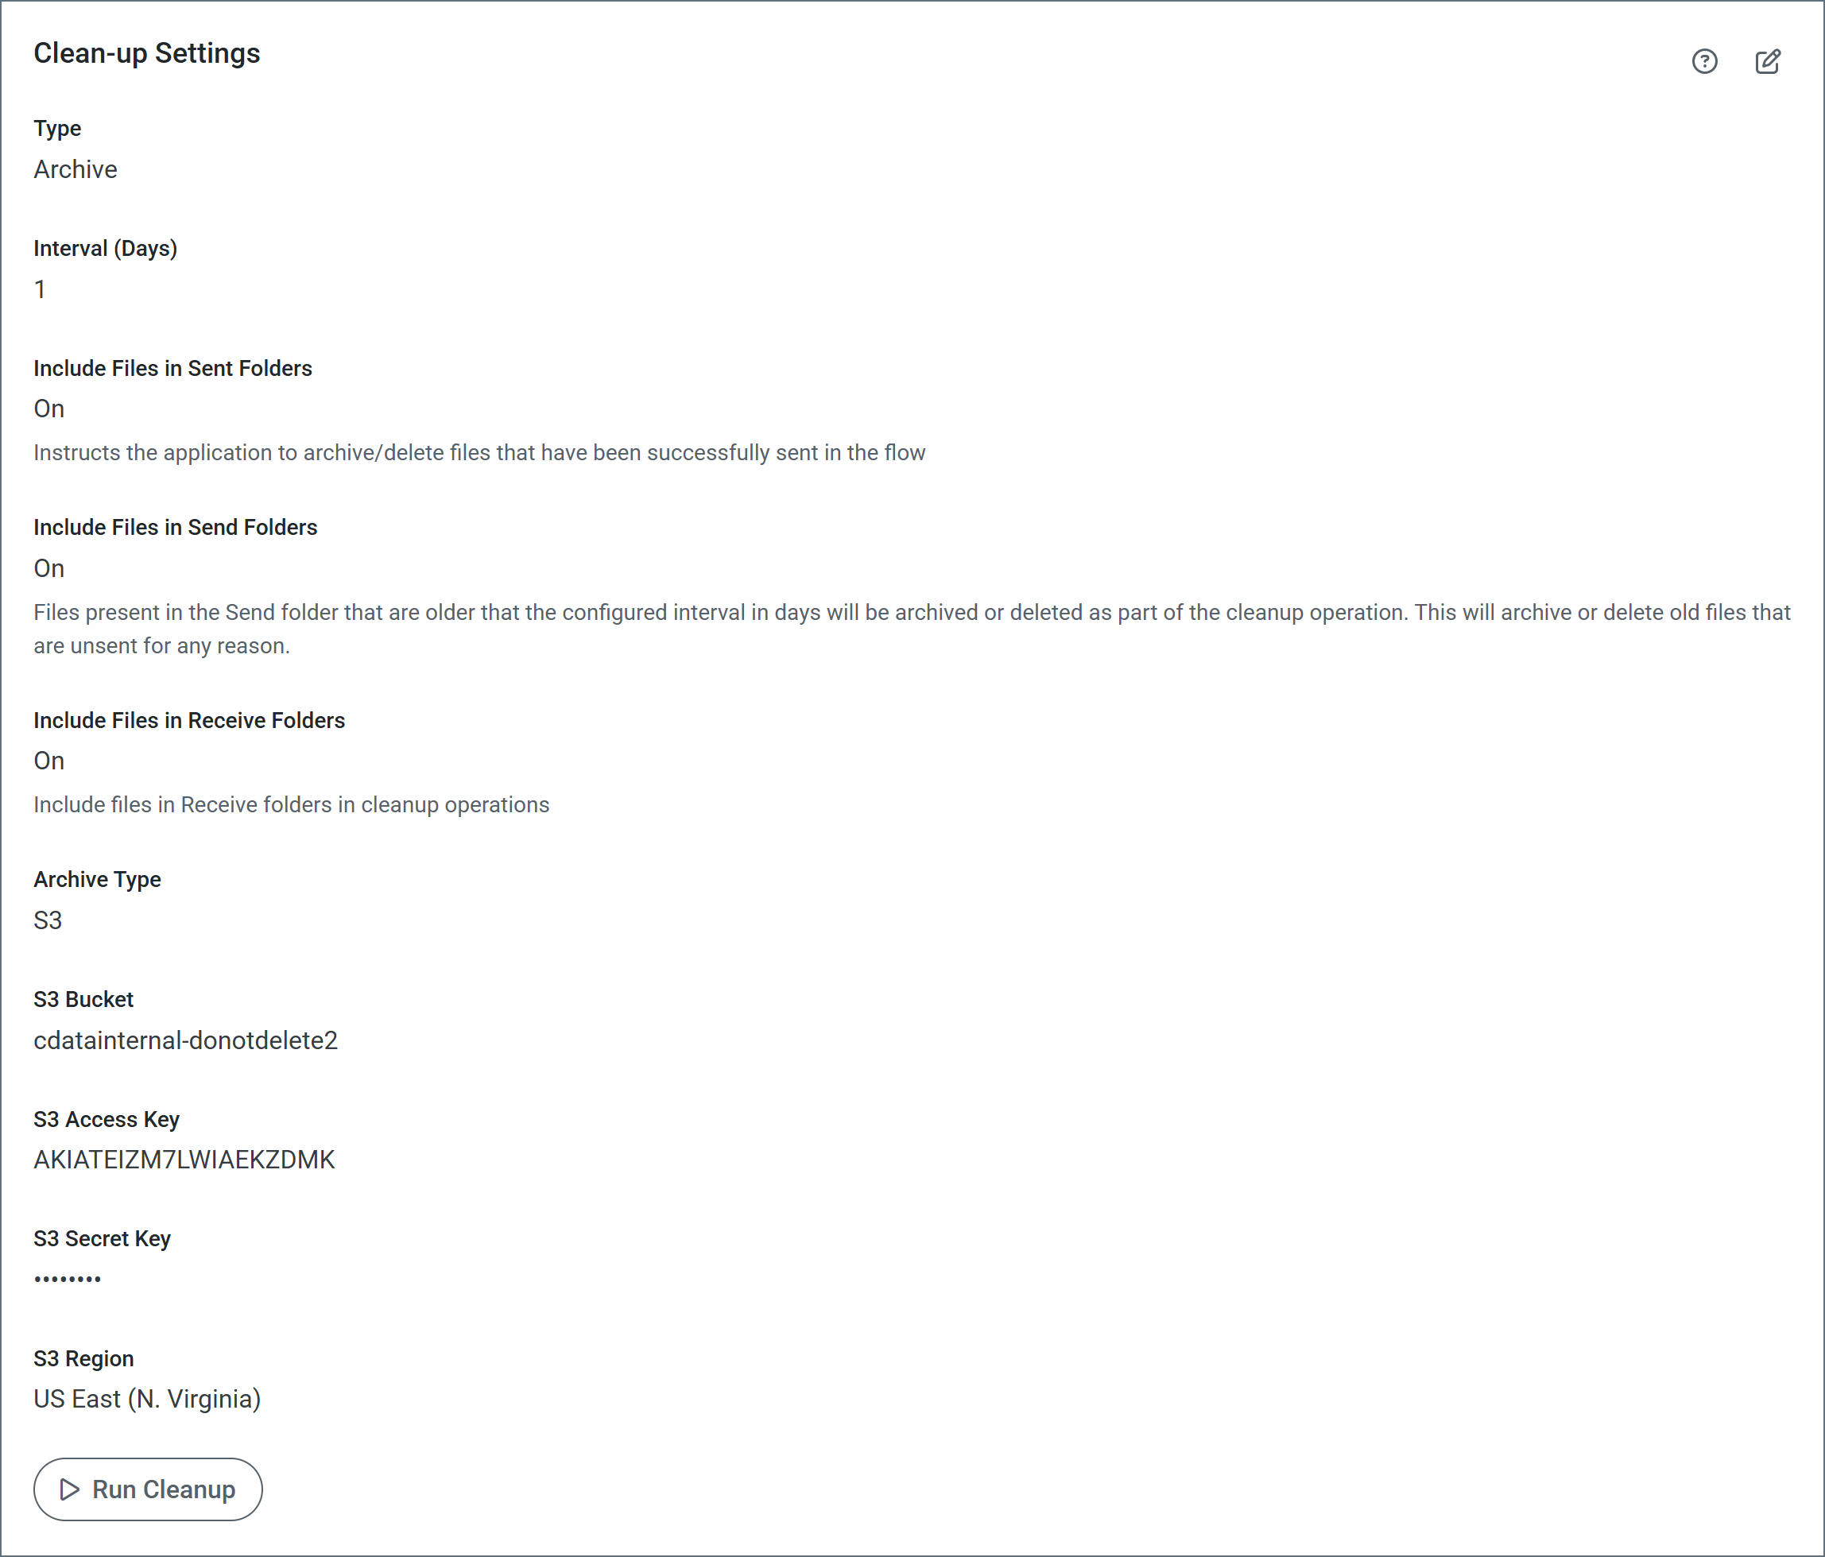This screenshot has width=1825, height=1557.
Task: Click the masked S3 Secret Key dots
Action: pyautogui.click(x=67, y=1279)
